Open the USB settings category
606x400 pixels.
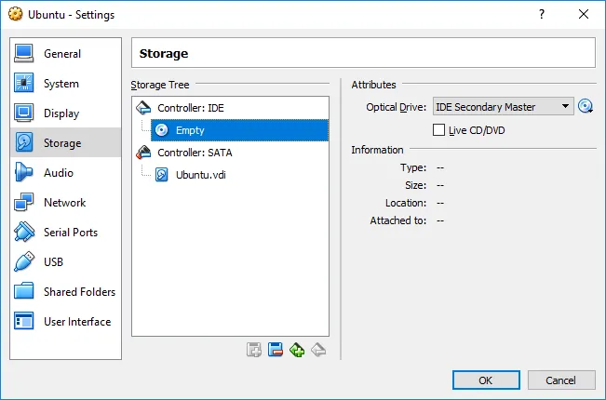point(54,262)
